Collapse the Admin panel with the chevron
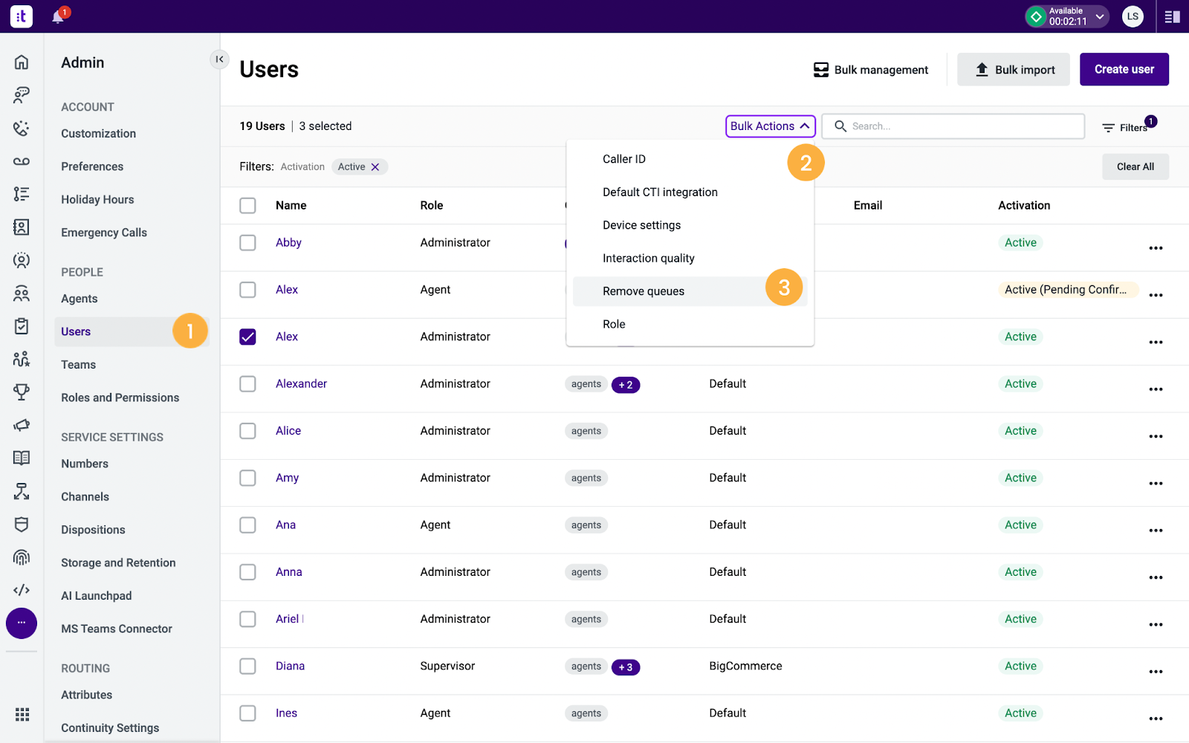Viewport: 1189px width, 743px height. [x=219, y=59]
